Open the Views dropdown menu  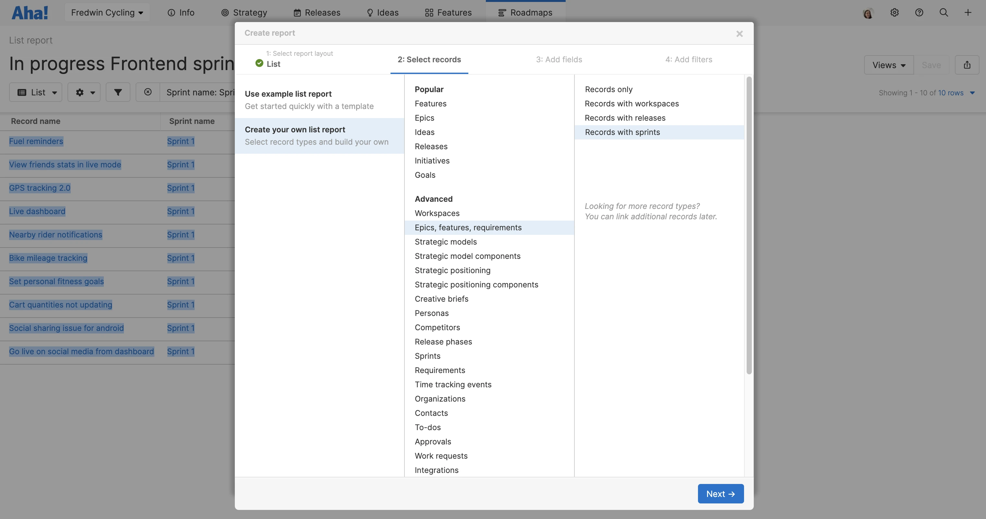(888, 65)
